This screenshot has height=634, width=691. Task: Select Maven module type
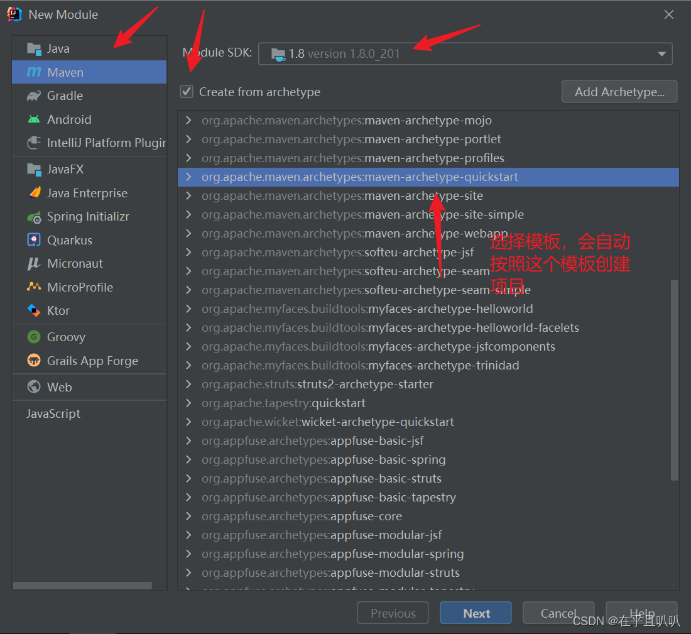click(x=89, y=72)
